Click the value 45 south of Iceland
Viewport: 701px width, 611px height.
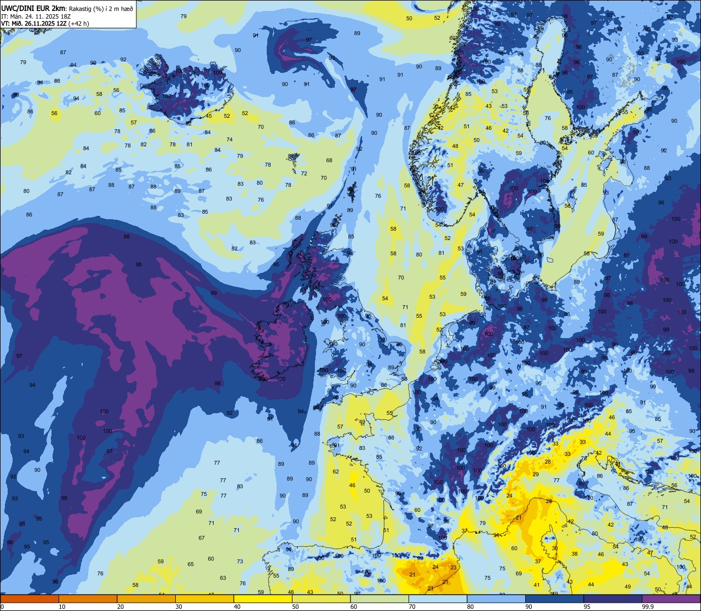click(209, 116)
